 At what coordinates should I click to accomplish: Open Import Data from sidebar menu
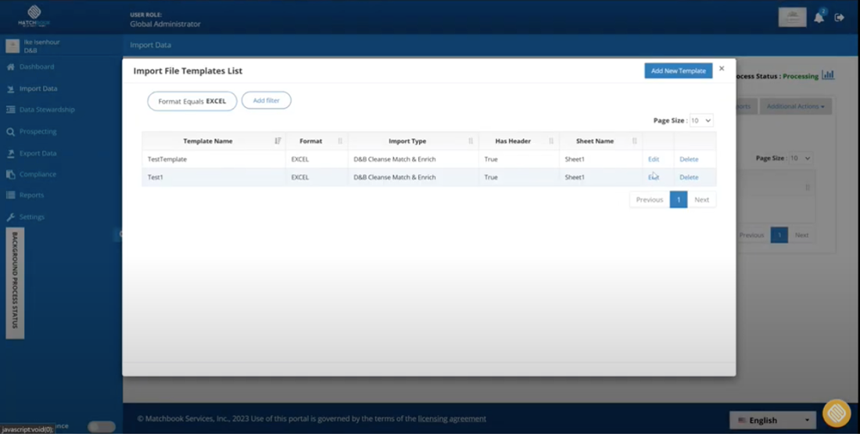pos(38,89)
